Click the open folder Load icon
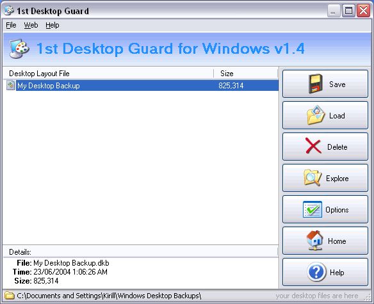This screenshot has width=374, height=304. point(316,115)
